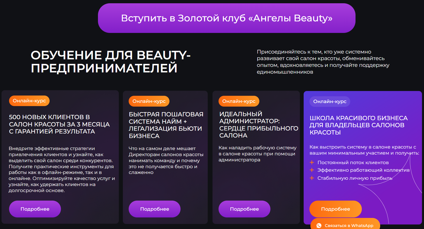
Task: Open Подробнее for Быстрая пошаговая система найм
Action: [x=155, y=209]
